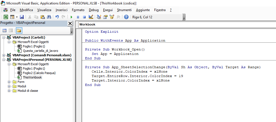Open the Strumenti menu
This screenshot has width=276, height=122.
tap(124, 10)
